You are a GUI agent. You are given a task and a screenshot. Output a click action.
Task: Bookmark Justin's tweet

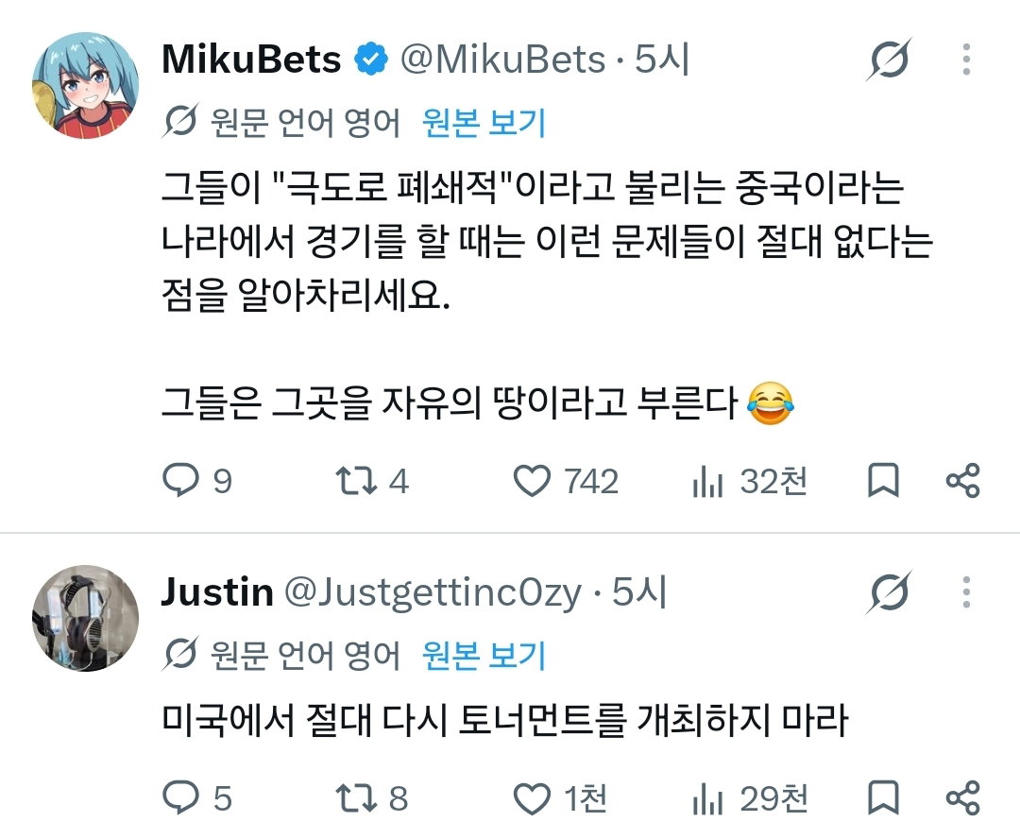tap(883, 797)
